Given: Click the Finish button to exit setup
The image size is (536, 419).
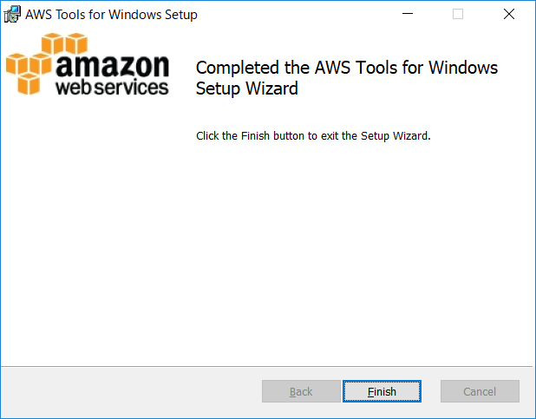Looking at the screenshot, I should tap(382, 391).
